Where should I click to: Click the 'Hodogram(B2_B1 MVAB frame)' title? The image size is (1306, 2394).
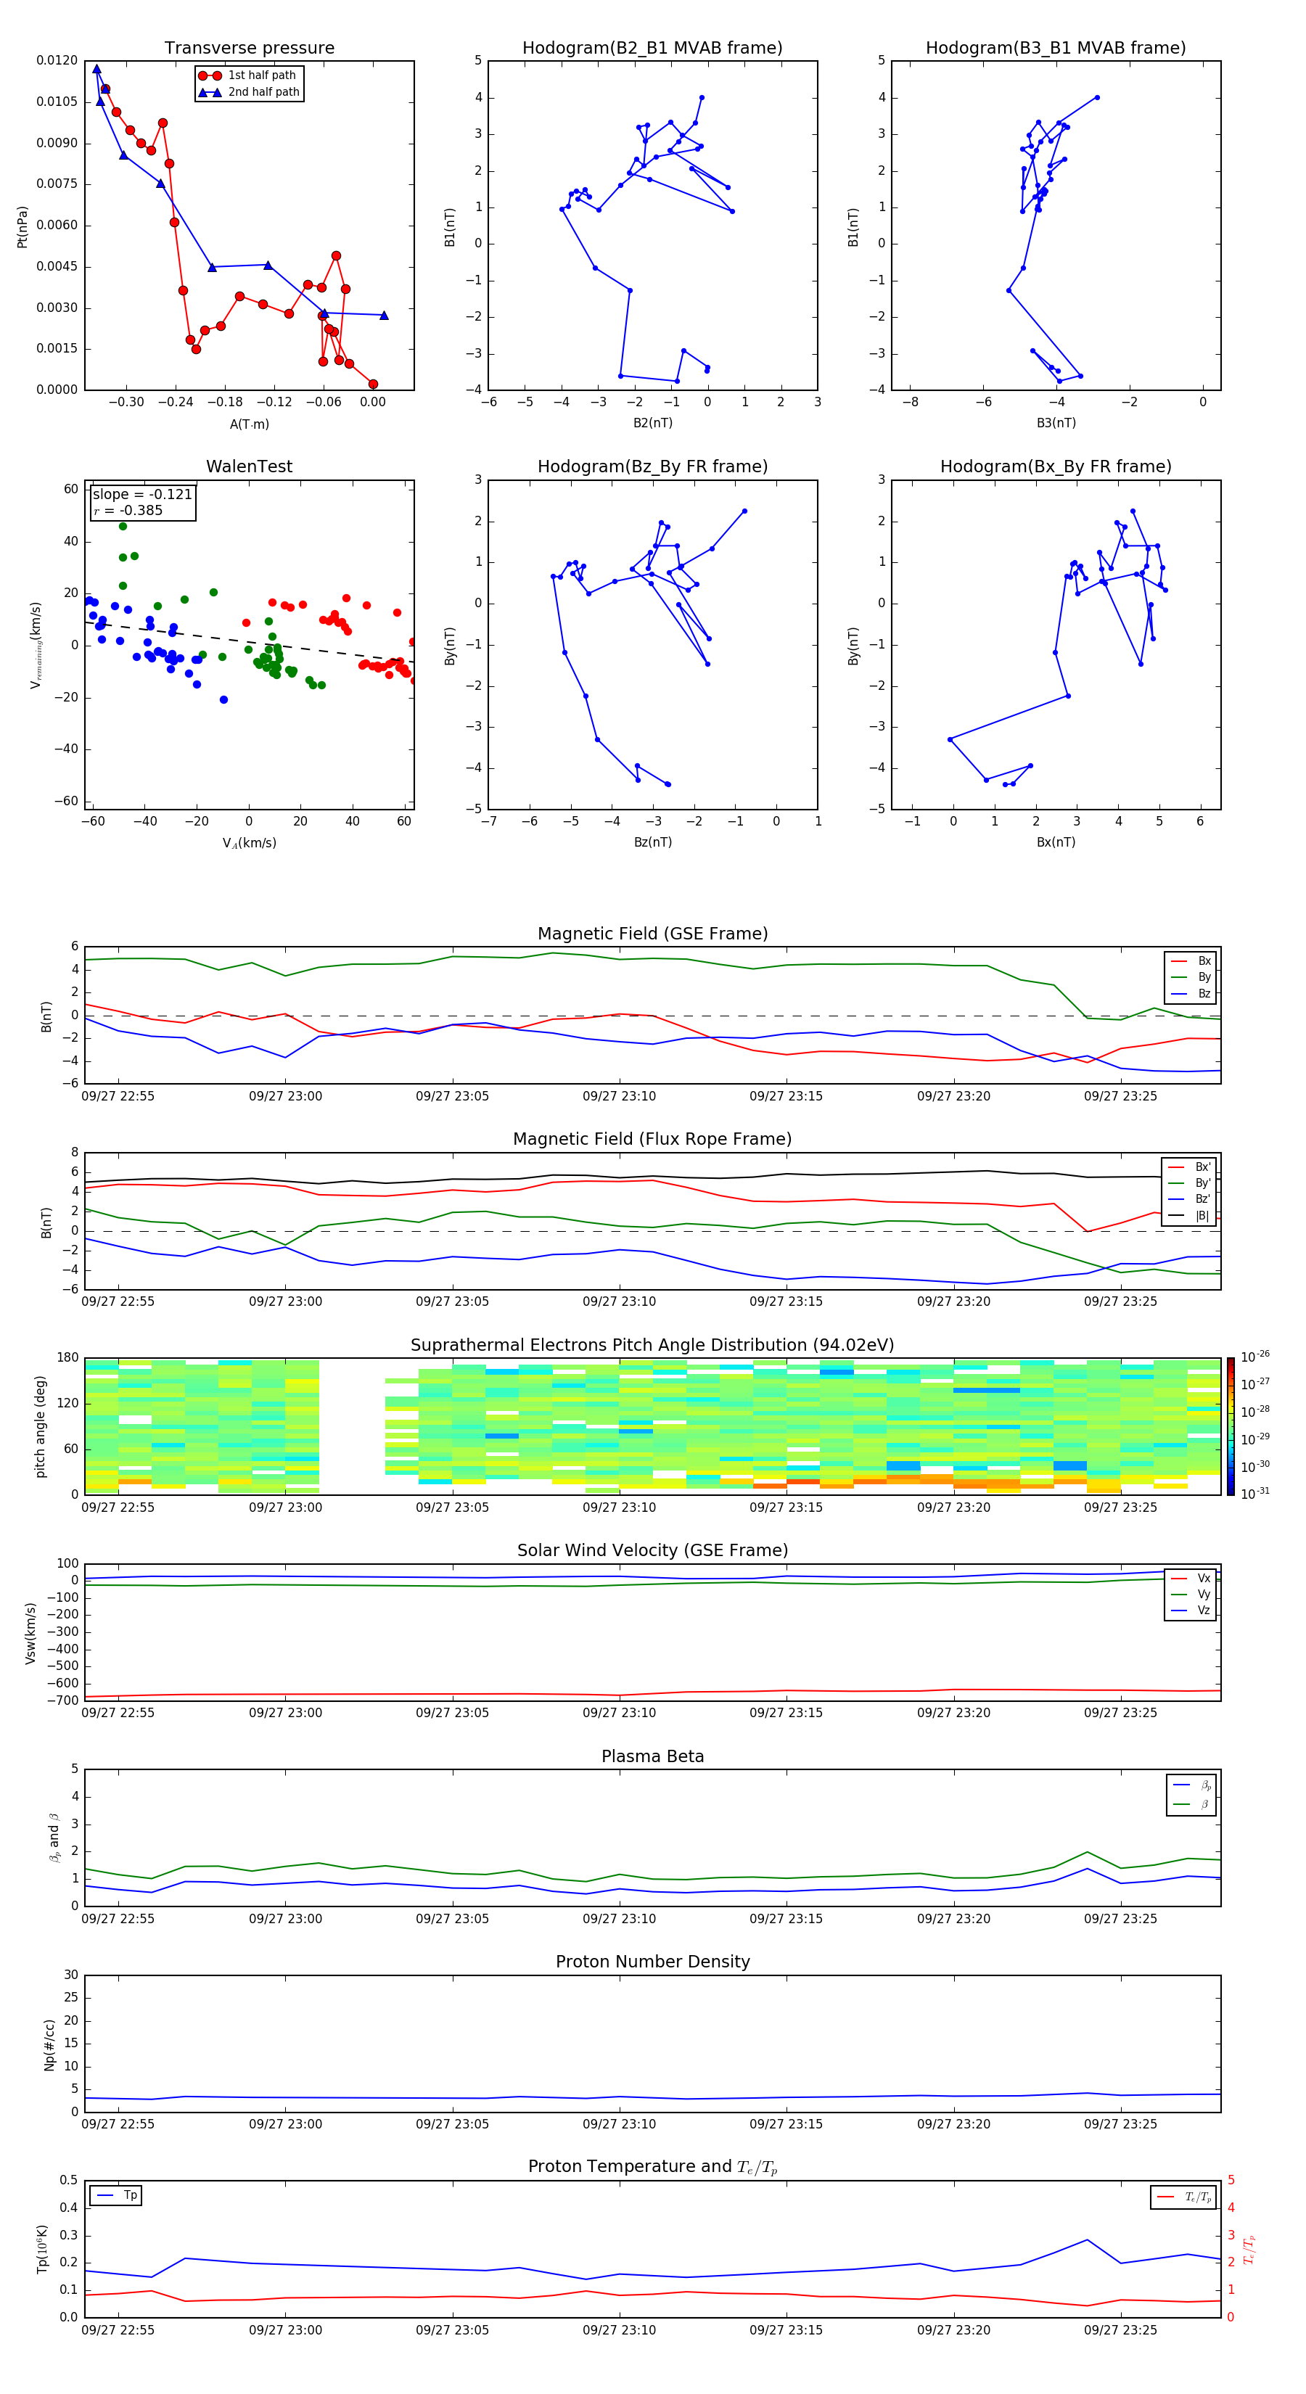click(x=652, y=49)
